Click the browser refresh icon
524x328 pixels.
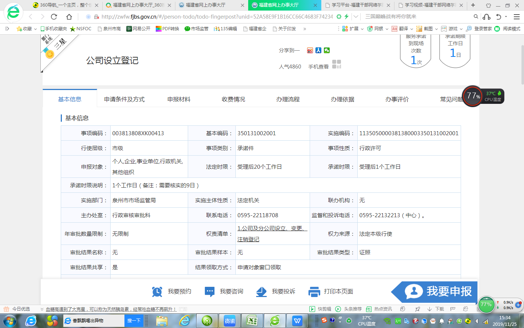(x=54, y=17)
